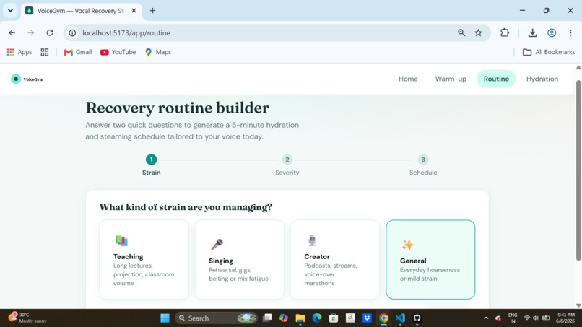The height and width of the screenshot is (327, 582).
Task: Open the Extensions puzzle icon
Action: point(505,32)
